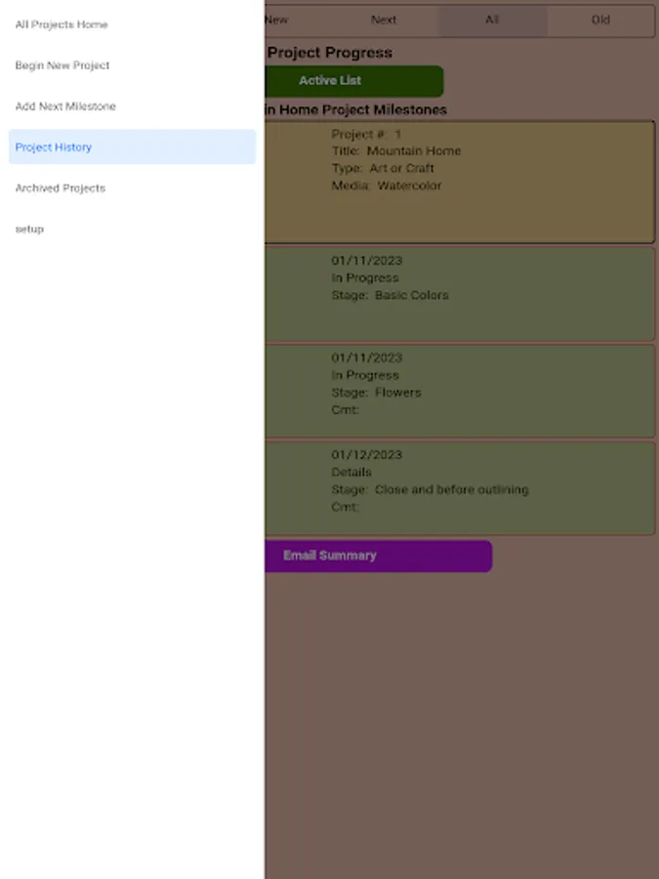The height and width of the screenshot is (879, 659).
Task: Click the Type: Art or Craft text
Action: 382,168
